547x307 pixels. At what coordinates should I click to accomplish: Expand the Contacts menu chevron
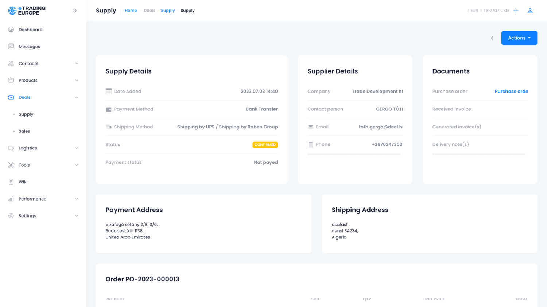click(77, 63)
